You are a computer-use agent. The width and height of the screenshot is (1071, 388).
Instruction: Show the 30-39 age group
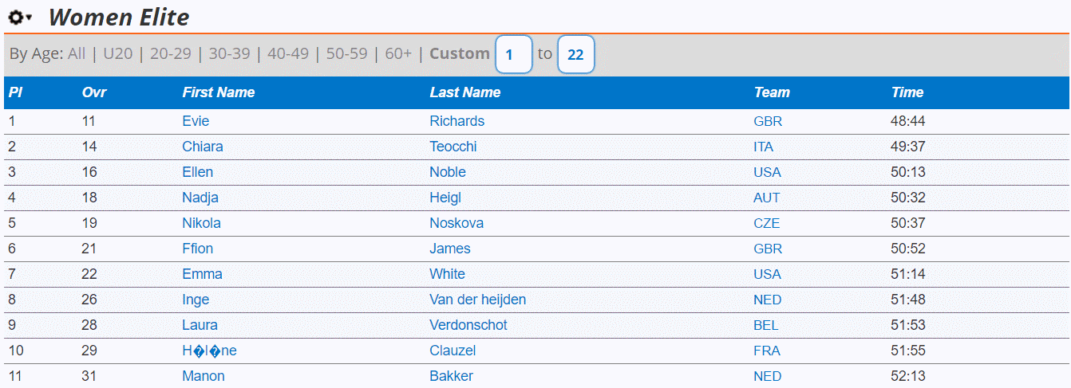point(230,53)
